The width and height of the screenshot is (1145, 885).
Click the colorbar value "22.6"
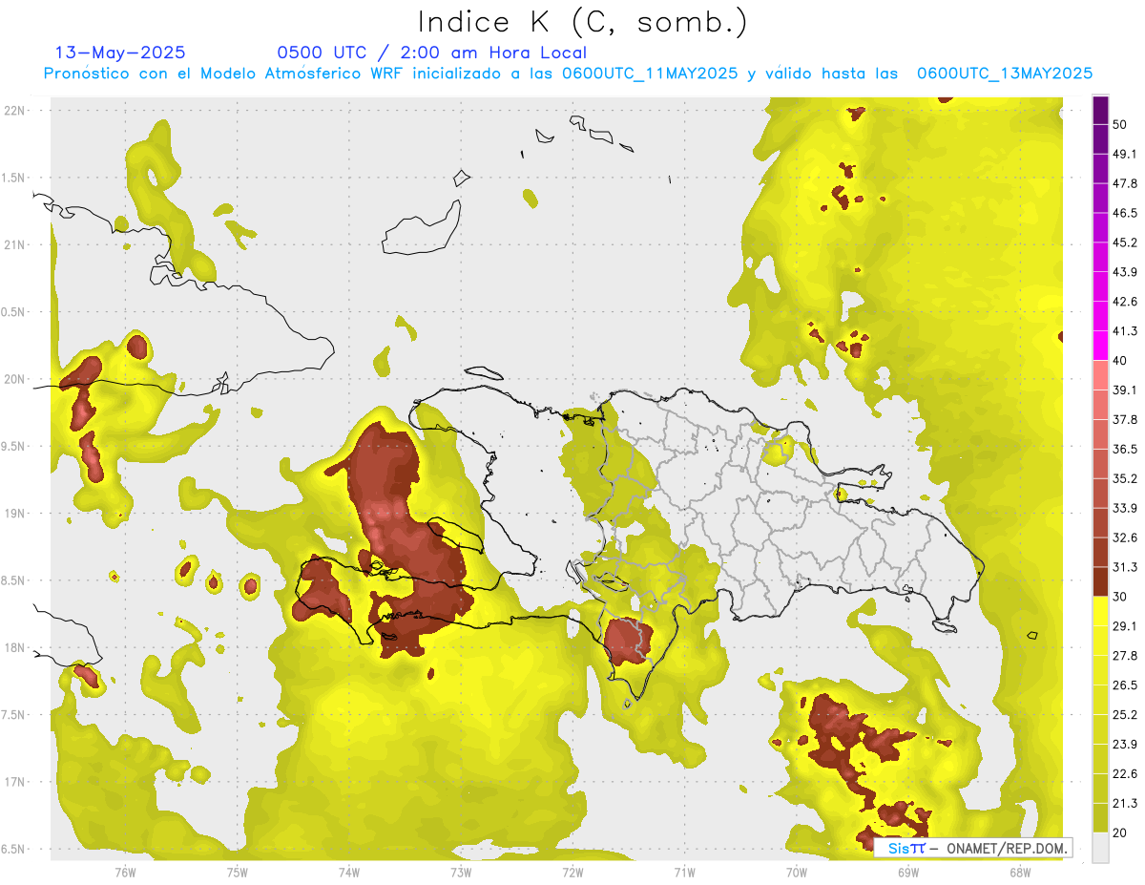point(1126,774)
